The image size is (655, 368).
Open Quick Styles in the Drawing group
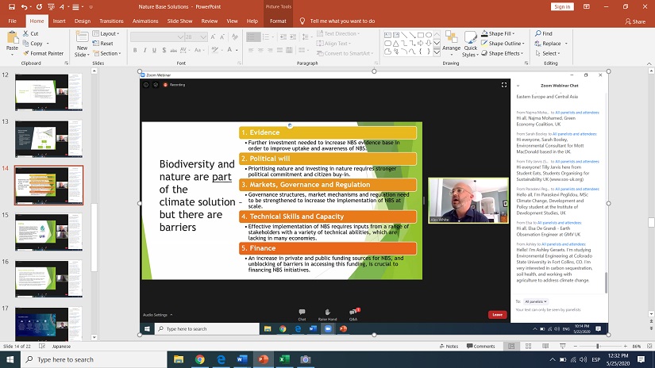470,43
